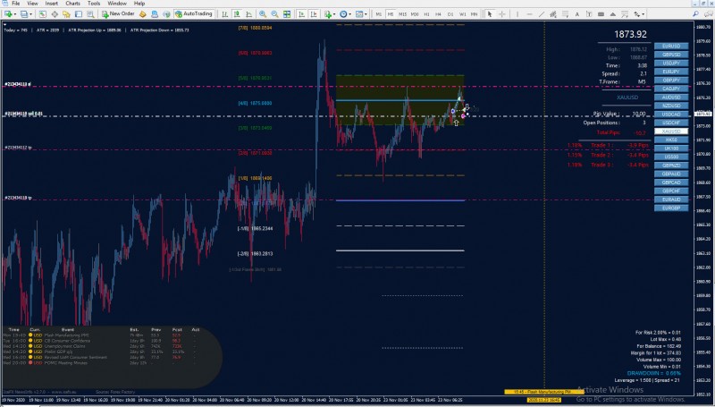Switch to US500 symbol button
This screenshot has height=407, width=715.
tap(671, 157)
